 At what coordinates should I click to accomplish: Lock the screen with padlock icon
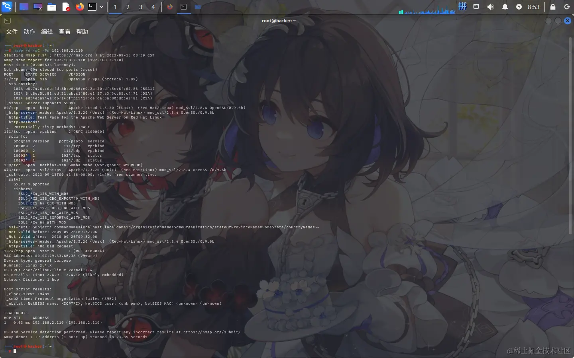point(553,7)
